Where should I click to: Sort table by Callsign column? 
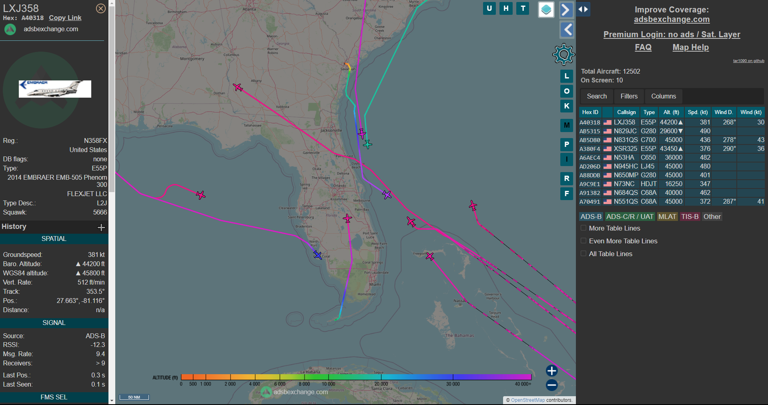[626, 112]
